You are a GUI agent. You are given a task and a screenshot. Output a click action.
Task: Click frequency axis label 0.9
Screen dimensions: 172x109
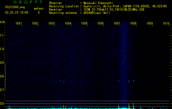(x=2, y=63)
